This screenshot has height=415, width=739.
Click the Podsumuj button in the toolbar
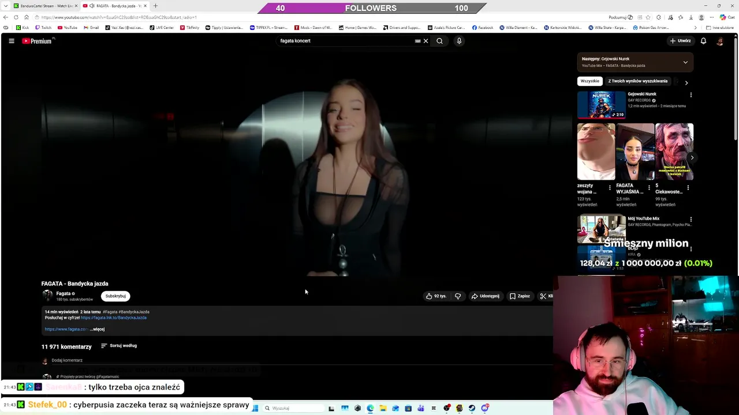(x=621, y=17)
